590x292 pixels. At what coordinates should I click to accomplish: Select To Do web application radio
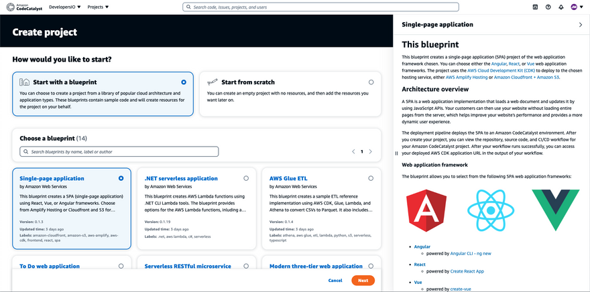121,266
